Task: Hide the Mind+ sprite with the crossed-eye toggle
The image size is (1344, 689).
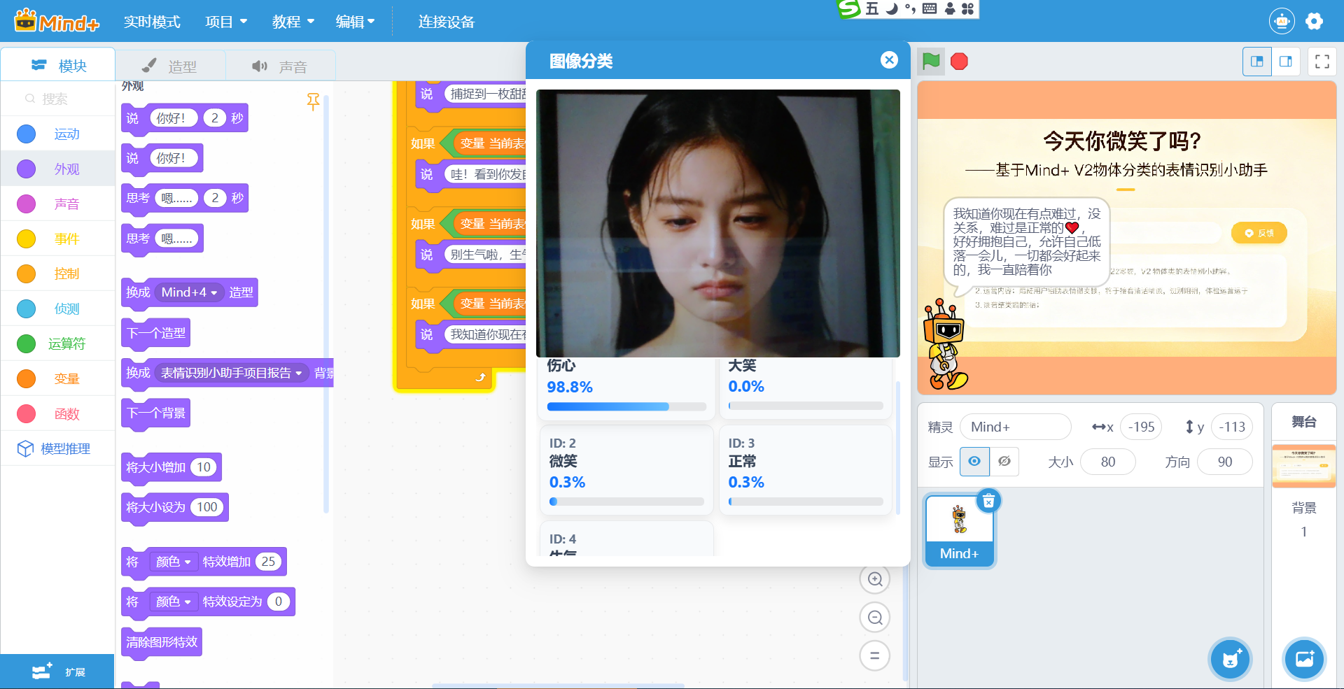Action: pos(1005,462)
